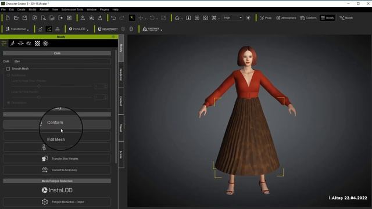Click the lower subdivision level slider handle
The height and width of the screenshot is (209, 372).
(39, 97)
